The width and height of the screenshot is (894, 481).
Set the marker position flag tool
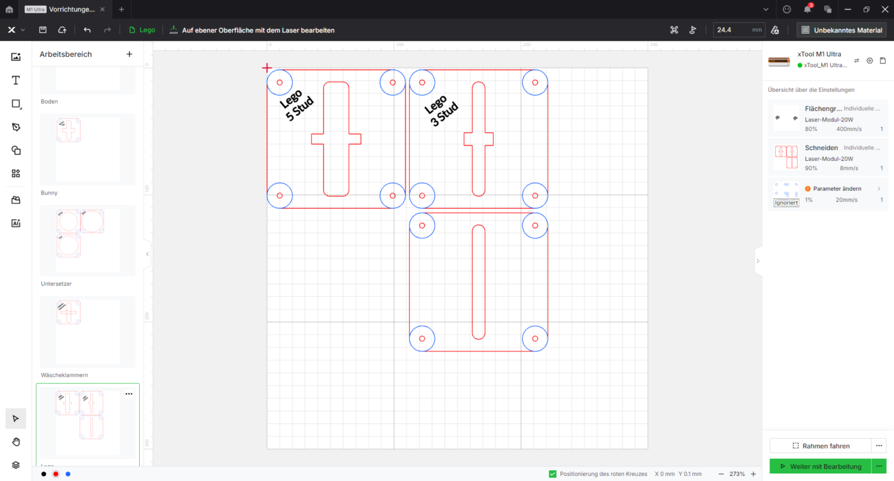pyautogui.click(x=693, y=30)
